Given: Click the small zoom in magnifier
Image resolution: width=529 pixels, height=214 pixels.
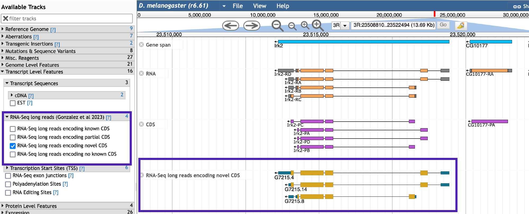Looking at the screenshot, I should [305, 25].
